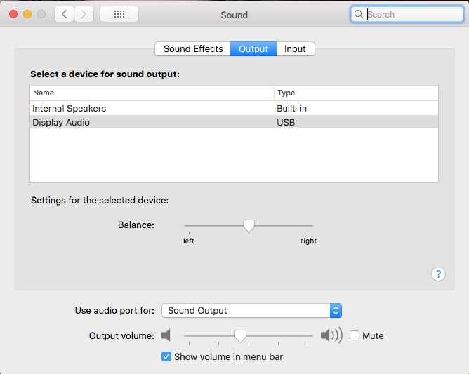Select the Internal Speakers device row
The width and height of the screenshot is (469, 374).
(x=234, y=108)
